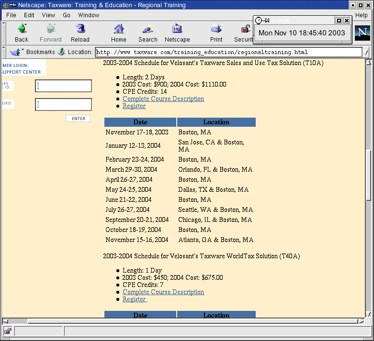Open the Bookmarks quickfile icon

(16, 52)
